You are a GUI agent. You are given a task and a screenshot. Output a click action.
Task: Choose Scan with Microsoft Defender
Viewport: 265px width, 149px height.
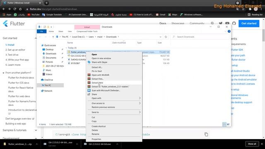coord(106,91)
